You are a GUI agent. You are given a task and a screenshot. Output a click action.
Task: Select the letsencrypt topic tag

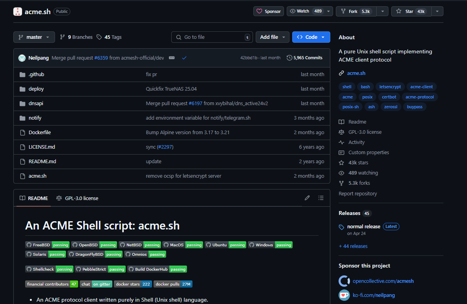390,87
